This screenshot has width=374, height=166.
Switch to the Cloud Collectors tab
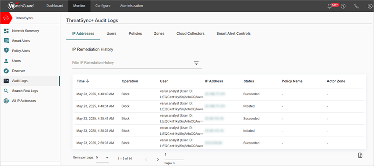[x=191, y=33]
